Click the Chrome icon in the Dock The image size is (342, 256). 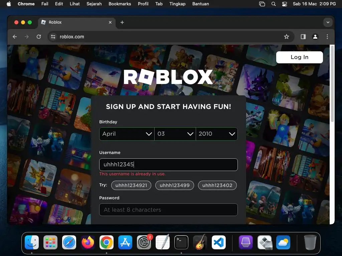pos(107,242)
